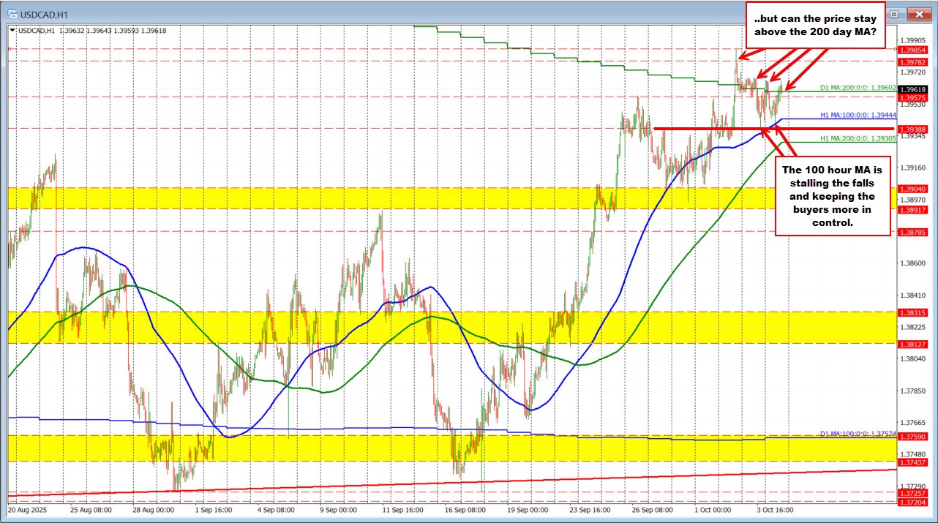Image resolution: width=938 pixels, height=523 pixels.
Task: Select the current price tag 1.39618
Action: (x=912, y=89)
